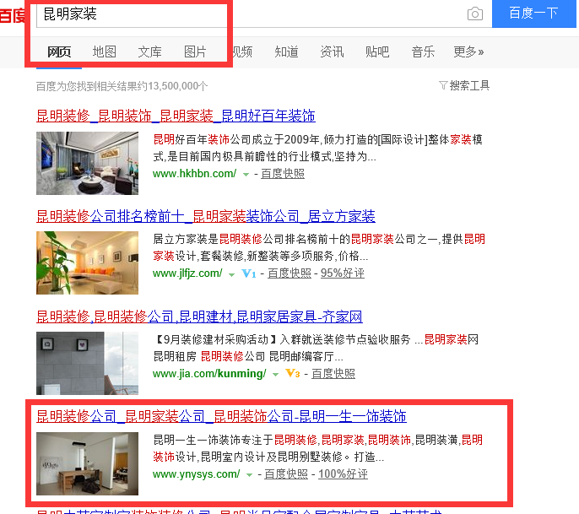This screenshot has width=579, height=514.
Task: Expand the dropdown arrow beside www.hkhbn.com
Action: (246, 174)
